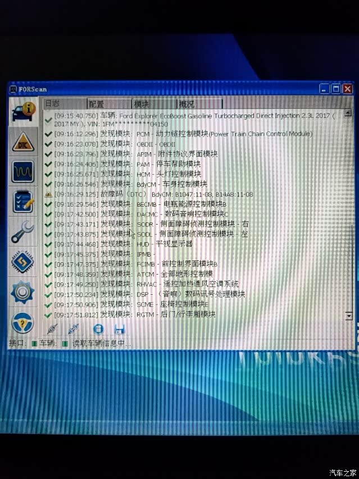Click the DTC warning icon in BdyCM row
359x479 pixels.
tap(48, 195)
